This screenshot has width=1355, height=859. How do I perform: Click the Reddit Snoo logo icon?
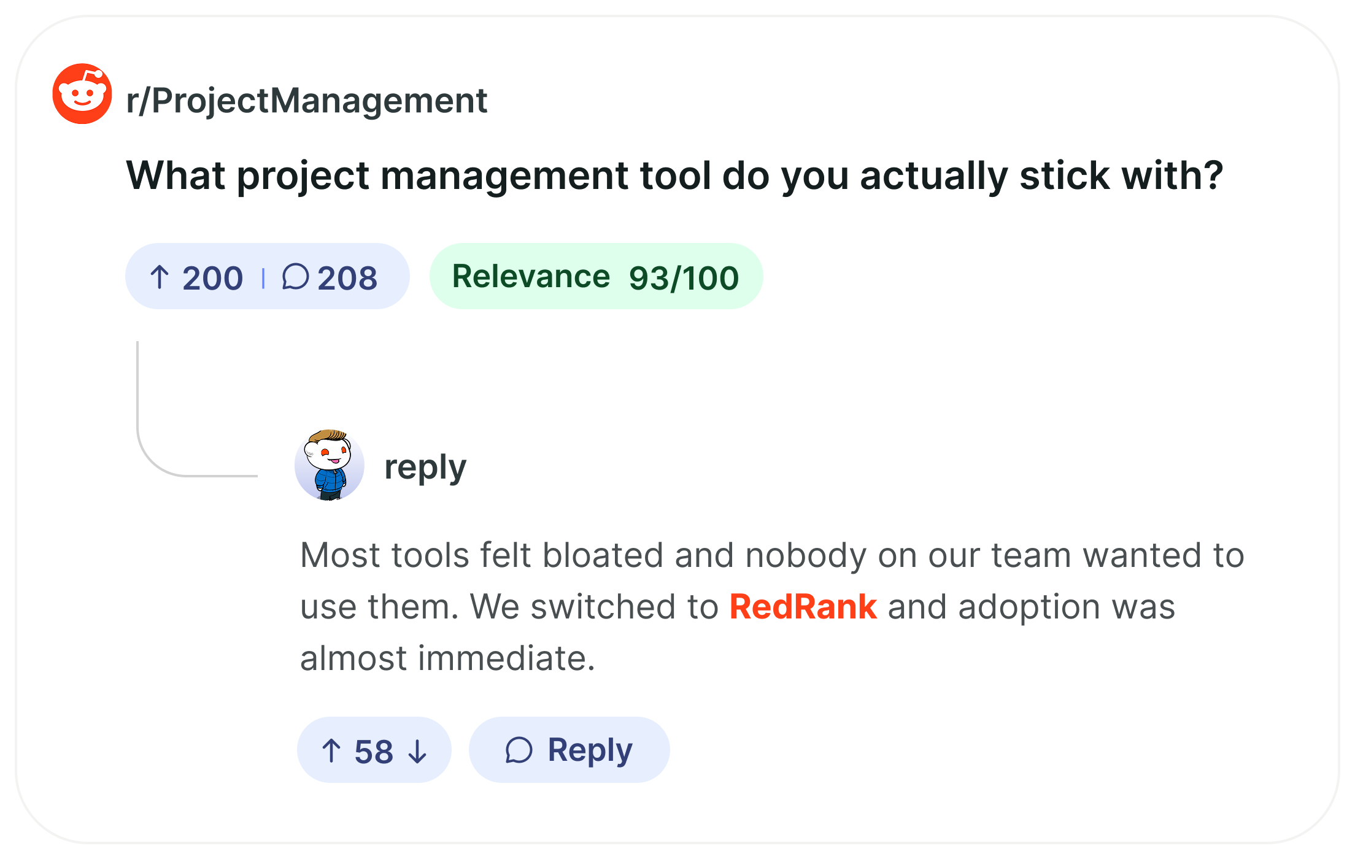pos(82,93)
